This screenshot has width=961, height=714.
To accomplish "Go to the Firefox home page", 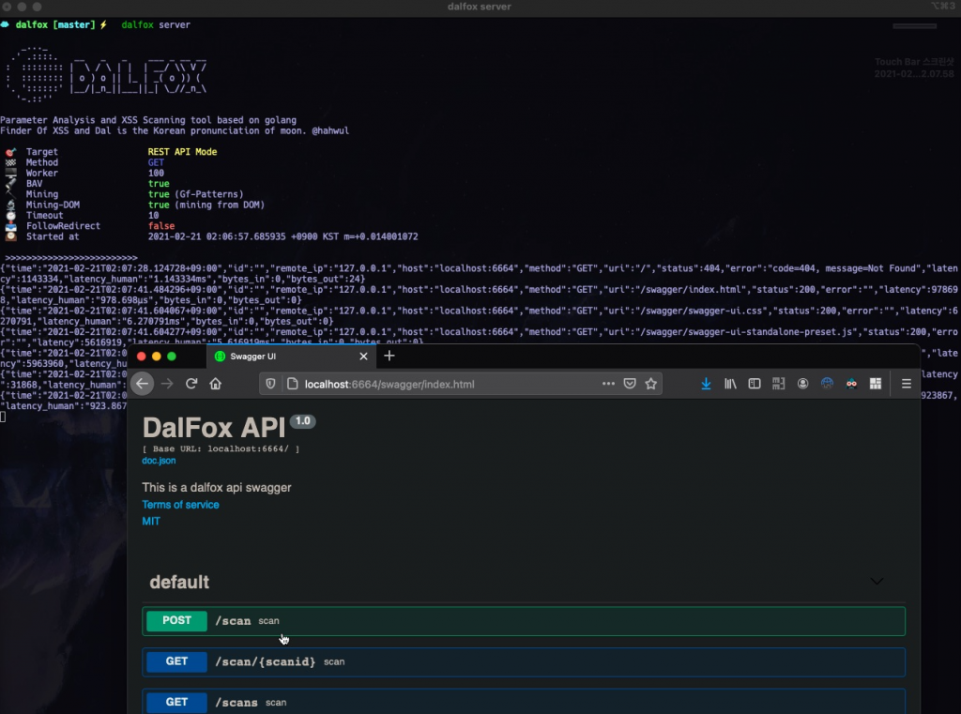I will [215, 384].
